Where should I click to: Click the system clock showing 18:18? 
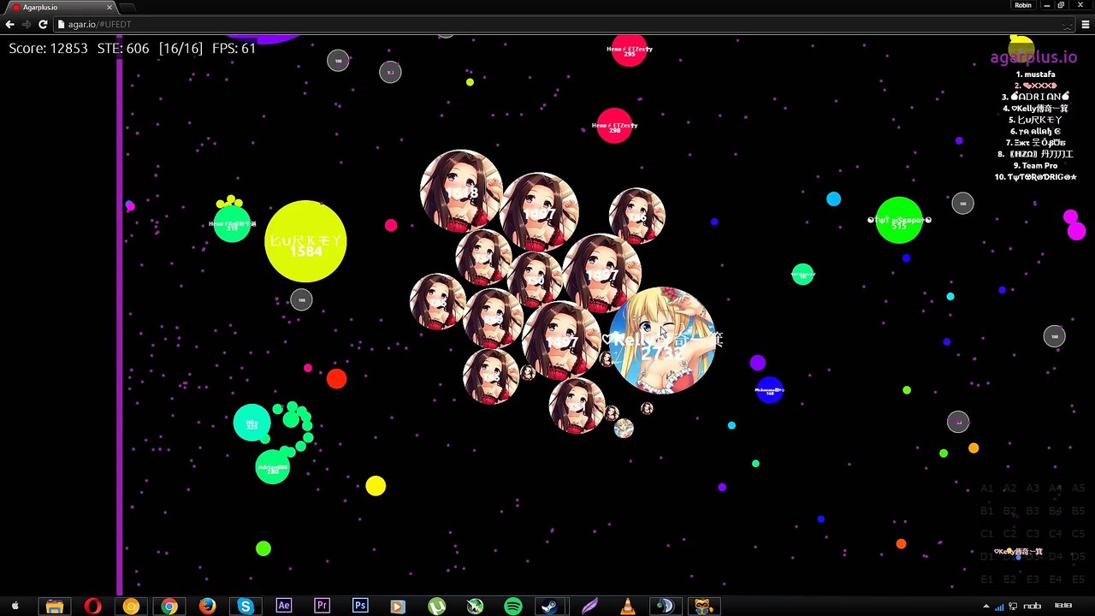[1062, 607]
